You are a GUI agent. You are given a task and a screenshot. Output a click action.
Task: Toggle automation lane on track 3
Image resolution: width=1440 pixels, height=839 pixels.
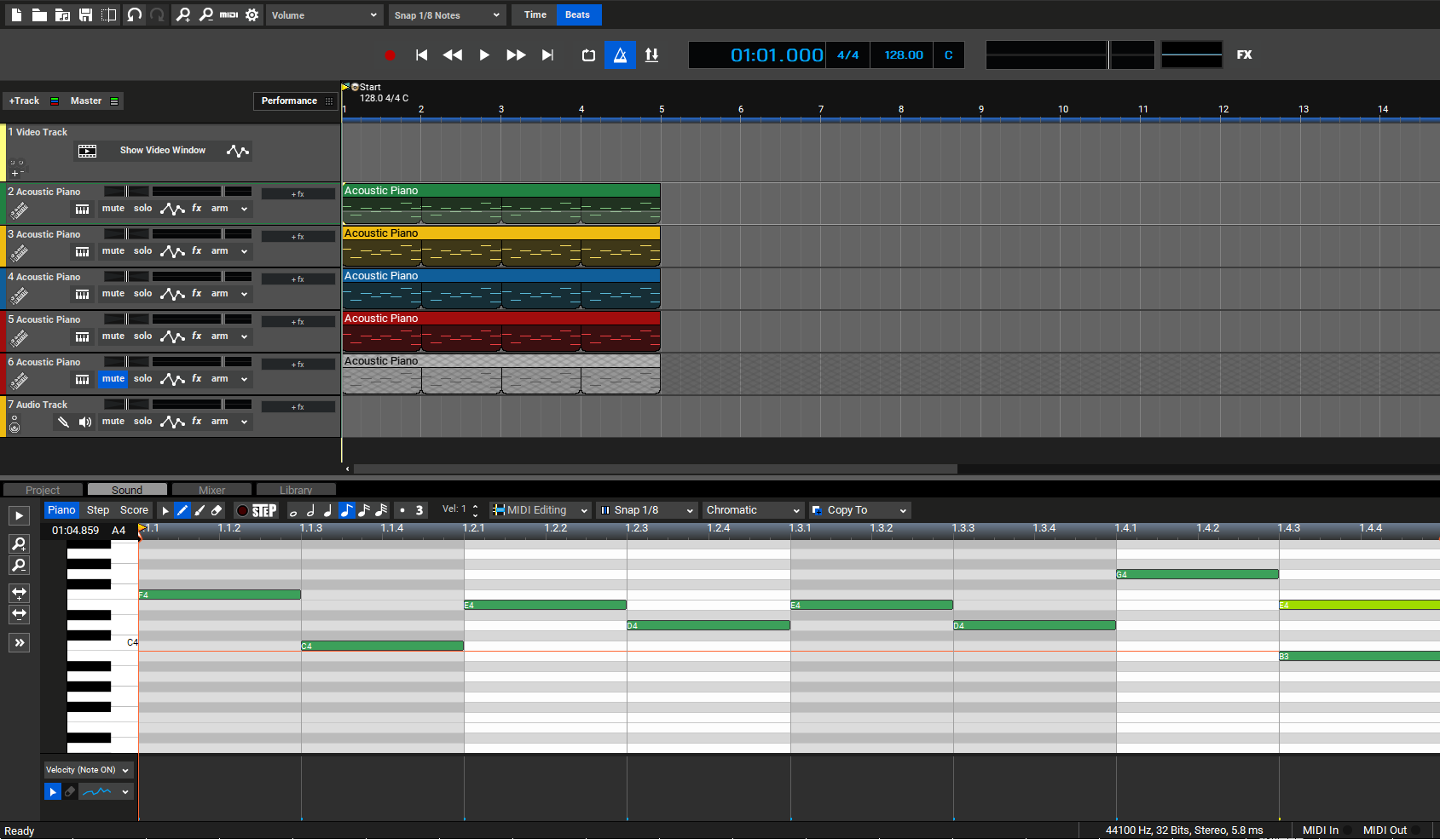(172, 251)
